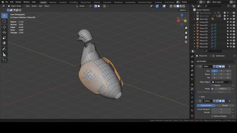Remove the Mirror modifier

pos(230,66)
